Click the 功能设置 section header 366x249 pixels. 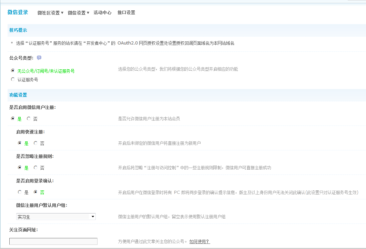coord(18,95)
